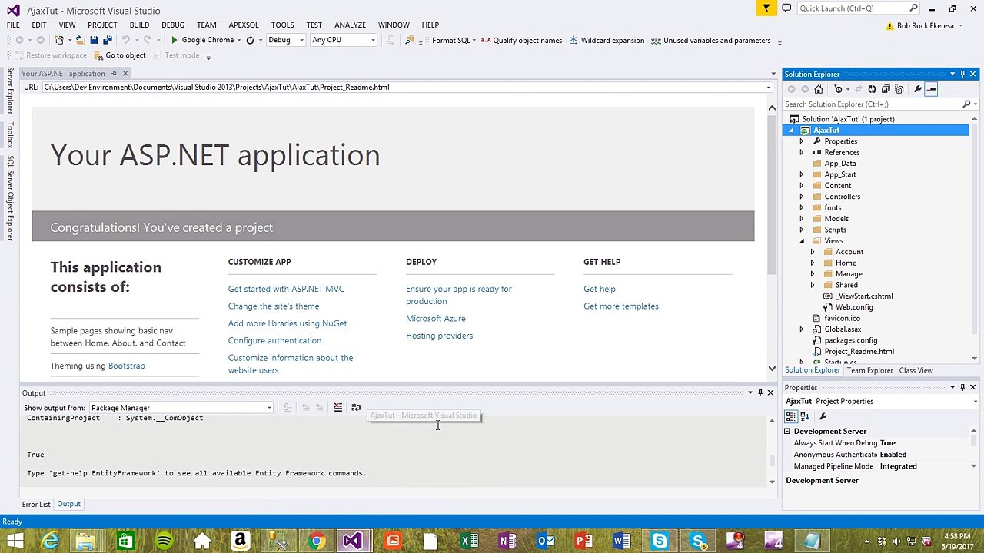Click the Pending Changes Filter icon
Screen dimensions: 984x553
click(x=839, y=89)
